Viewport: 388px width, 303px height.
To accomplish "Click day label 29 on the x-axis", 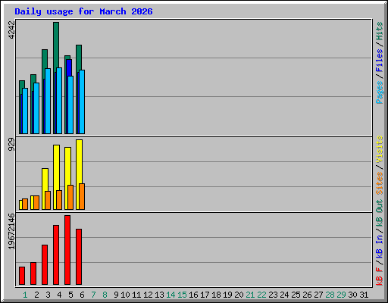I will click(x=341, y=295).
